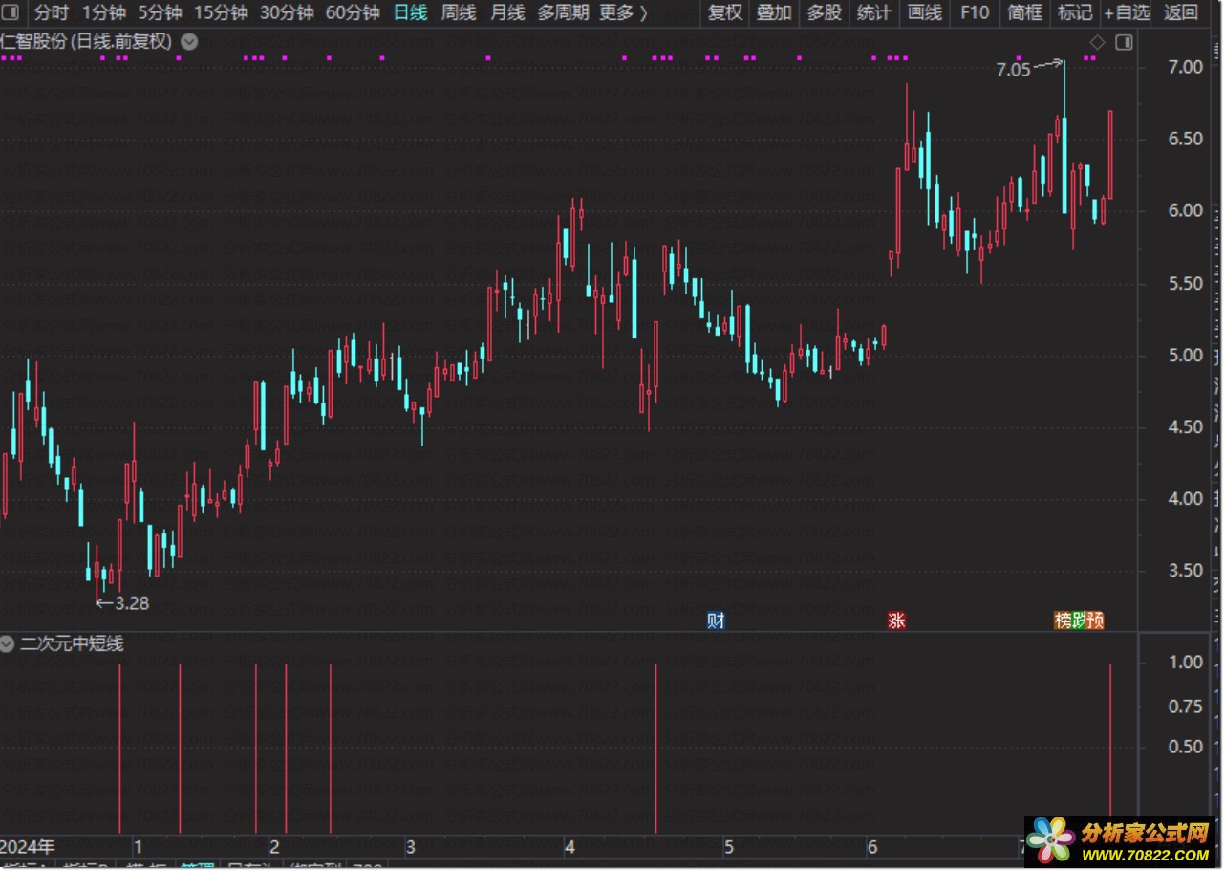Click the 6.00 price axis value

[x=1185, y=210]
